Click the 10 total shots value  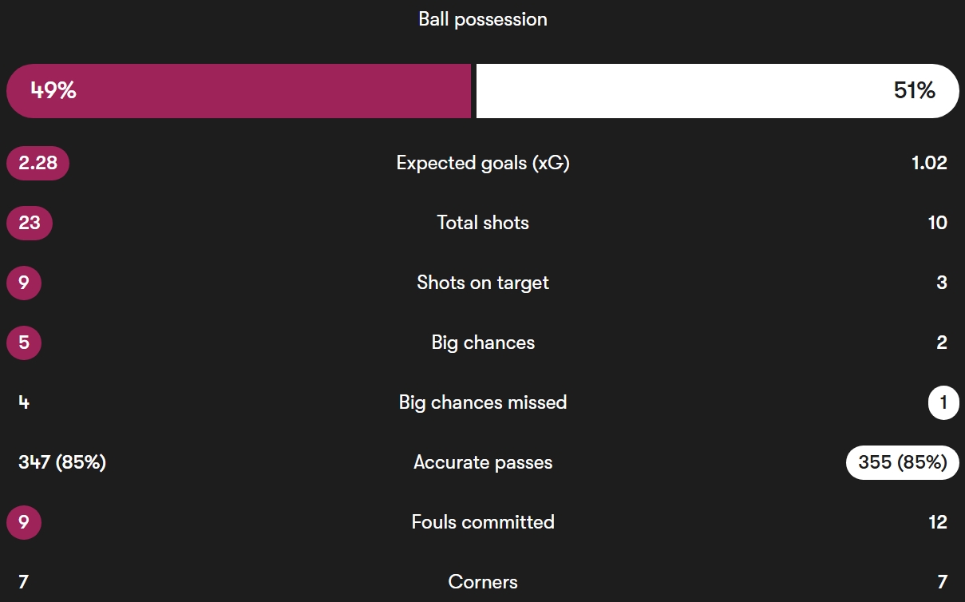[937, 223]
